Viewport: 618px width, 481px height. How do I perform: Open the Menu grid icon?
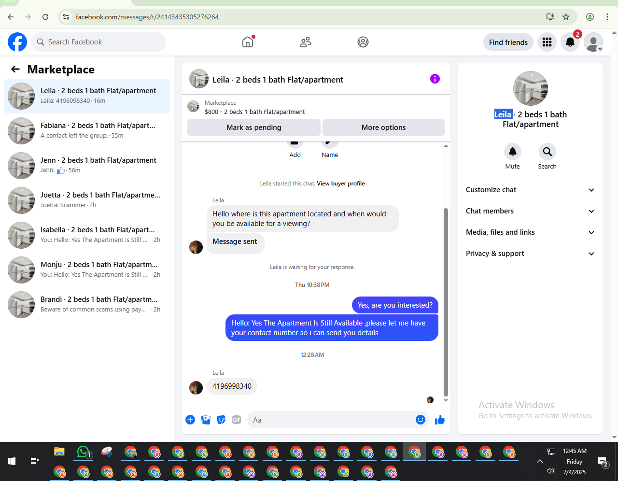click(547, 42)
